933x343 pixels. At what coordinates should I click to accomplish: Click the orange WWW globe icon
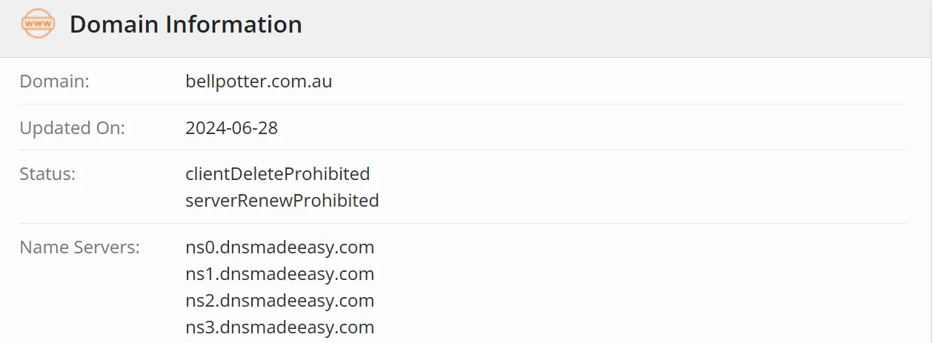38,24
